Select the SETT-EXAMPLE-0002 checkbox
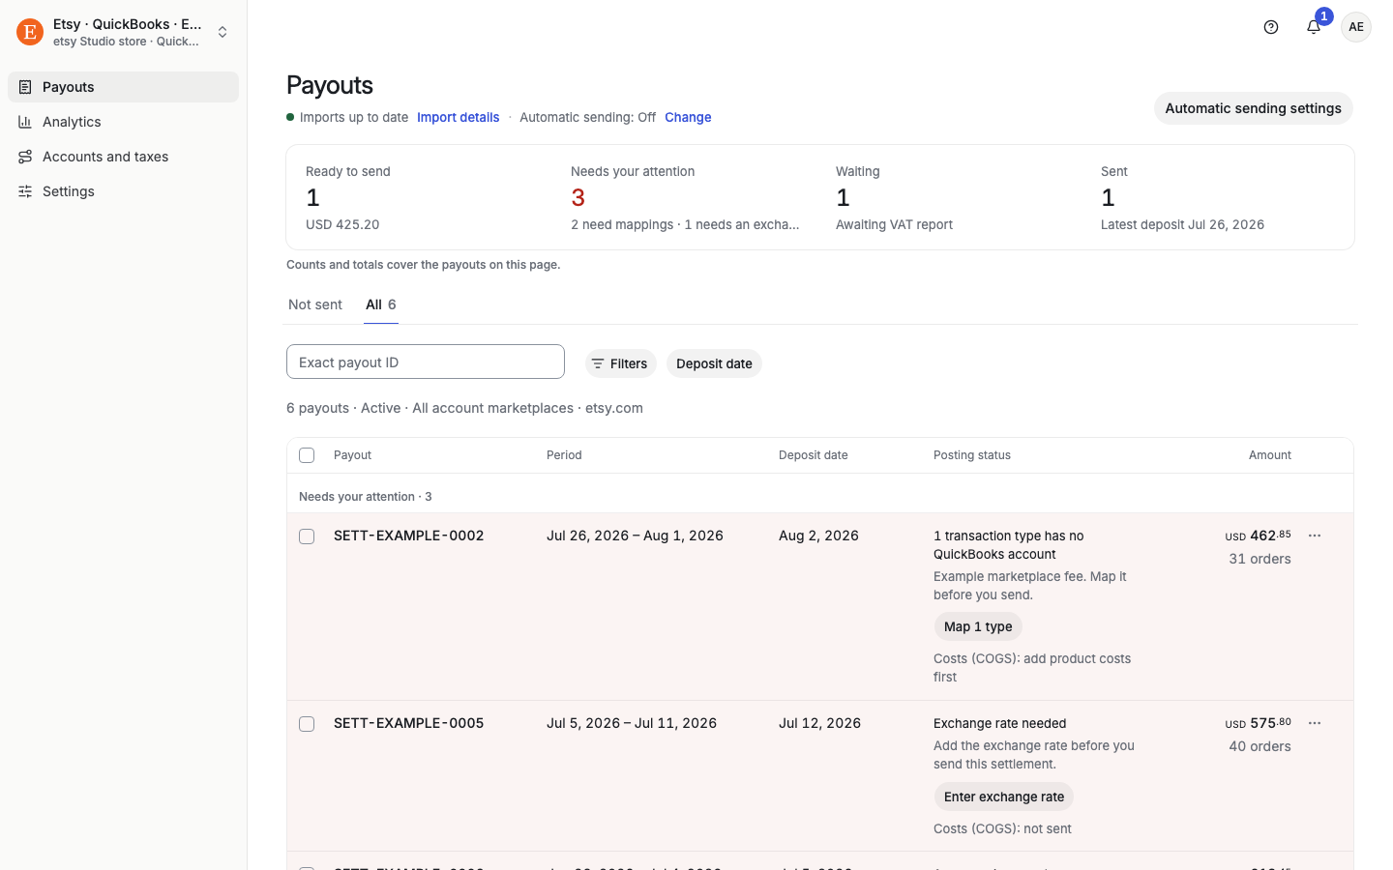 click(x=307, y=536)
